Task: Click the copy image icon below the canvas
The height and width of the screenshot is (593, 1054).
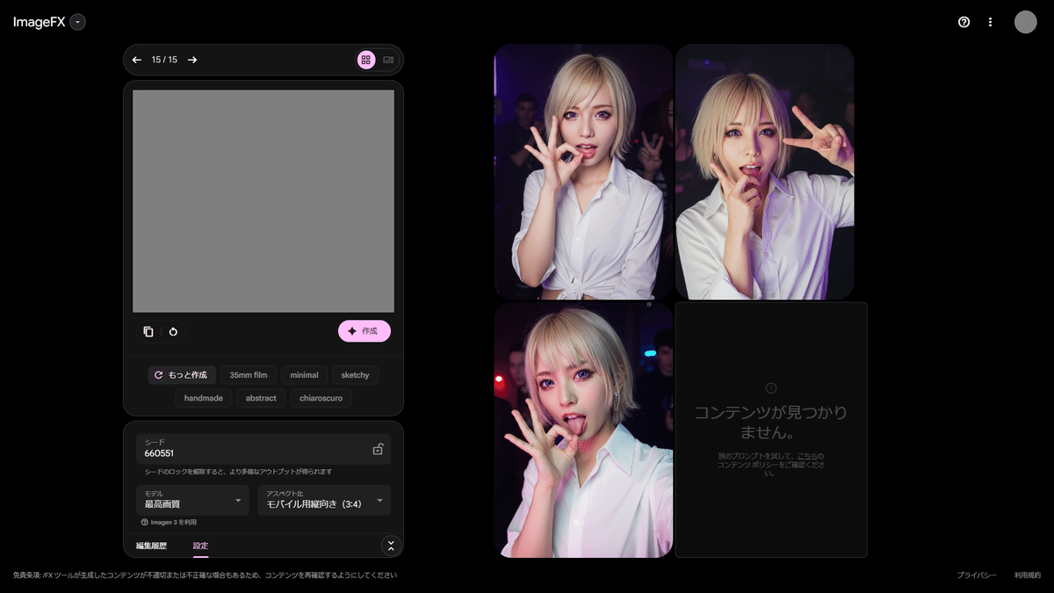Action: [x=148, y=331]
